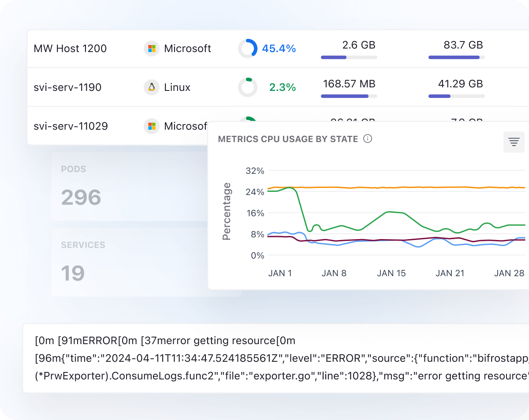This screenshot has height=420, width=529.
Task: Select the host name svi-serv-1190
Action: pos(67,87)
